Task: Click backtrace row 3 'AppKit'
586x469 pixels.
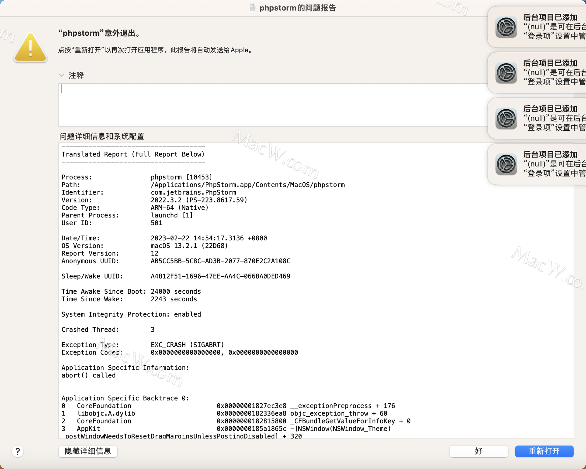Action: pyautogui.click(x=226, y=429)
